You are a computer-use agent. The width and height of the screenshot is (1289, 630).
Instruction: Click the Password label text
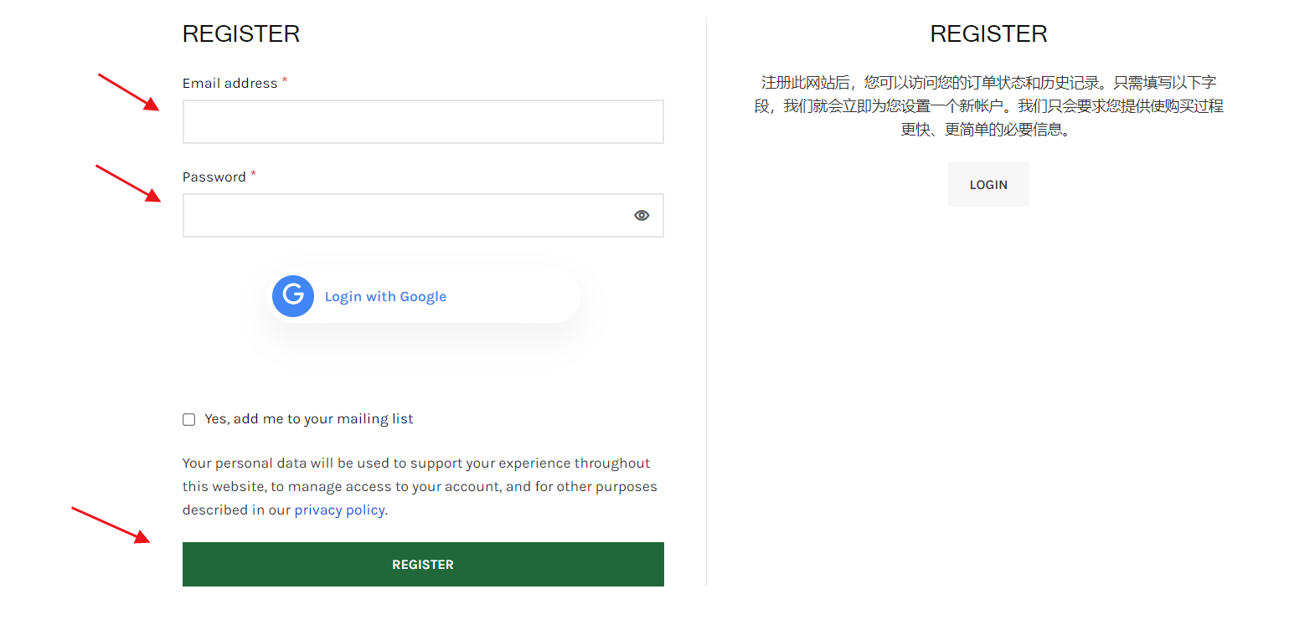[x=214, y=177]
